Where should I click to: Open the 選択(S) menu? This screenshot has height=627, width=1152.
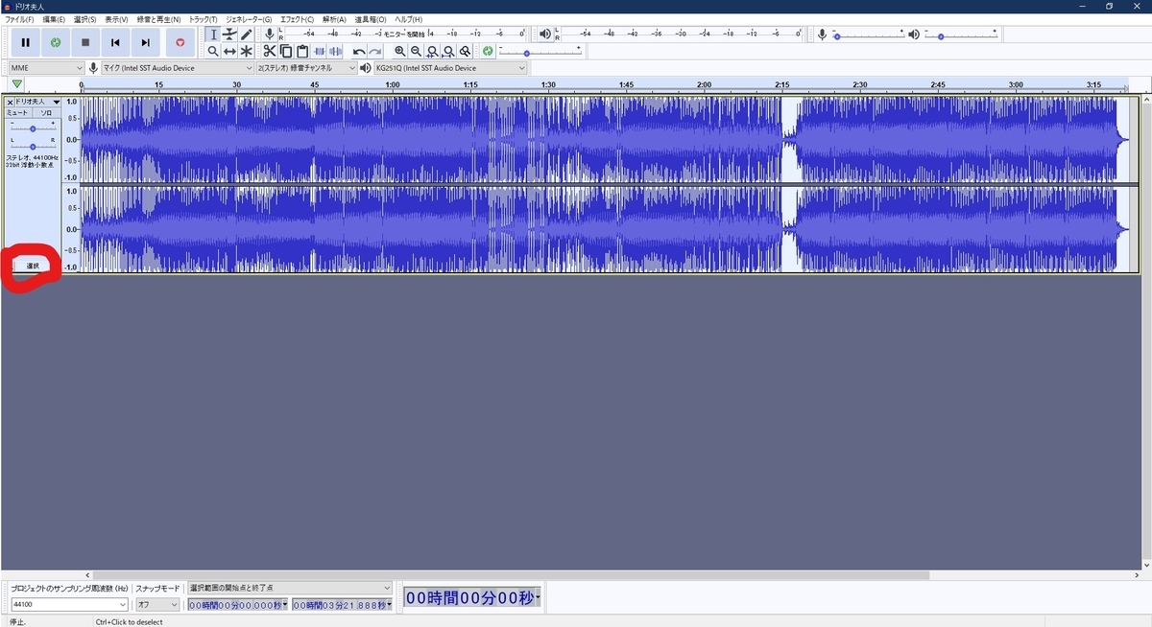[x=84, y=19]
